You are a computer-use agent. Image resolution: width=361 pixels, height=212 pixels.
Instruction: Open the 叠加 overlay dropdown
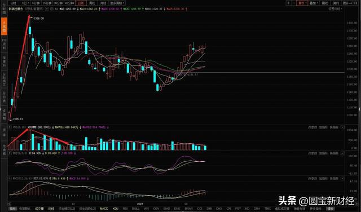314,3
